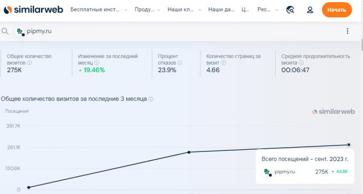
Task: Open the Наши да... menu item
Action: click(x=221, y=9)
